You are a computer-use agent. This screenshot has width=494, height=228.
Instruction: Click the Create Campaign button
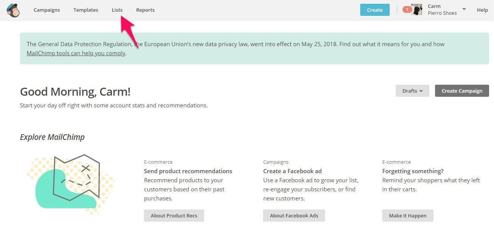click(462, 91)
